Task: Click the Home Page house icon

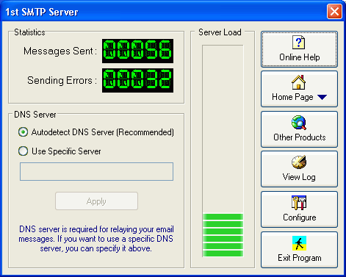Action: [x=299, y=82]
